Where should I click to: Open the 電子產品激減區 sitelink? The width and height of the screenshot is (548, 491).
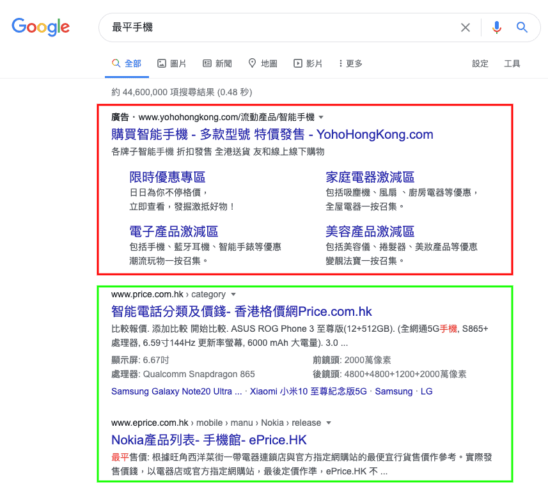click(x=174, y=231)
